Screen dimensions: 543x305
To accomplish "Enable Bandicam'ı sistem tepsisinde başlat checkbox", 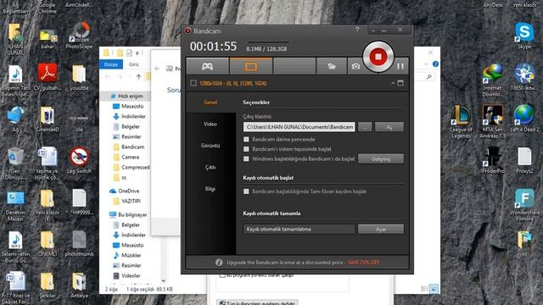I will pos(246,149).
